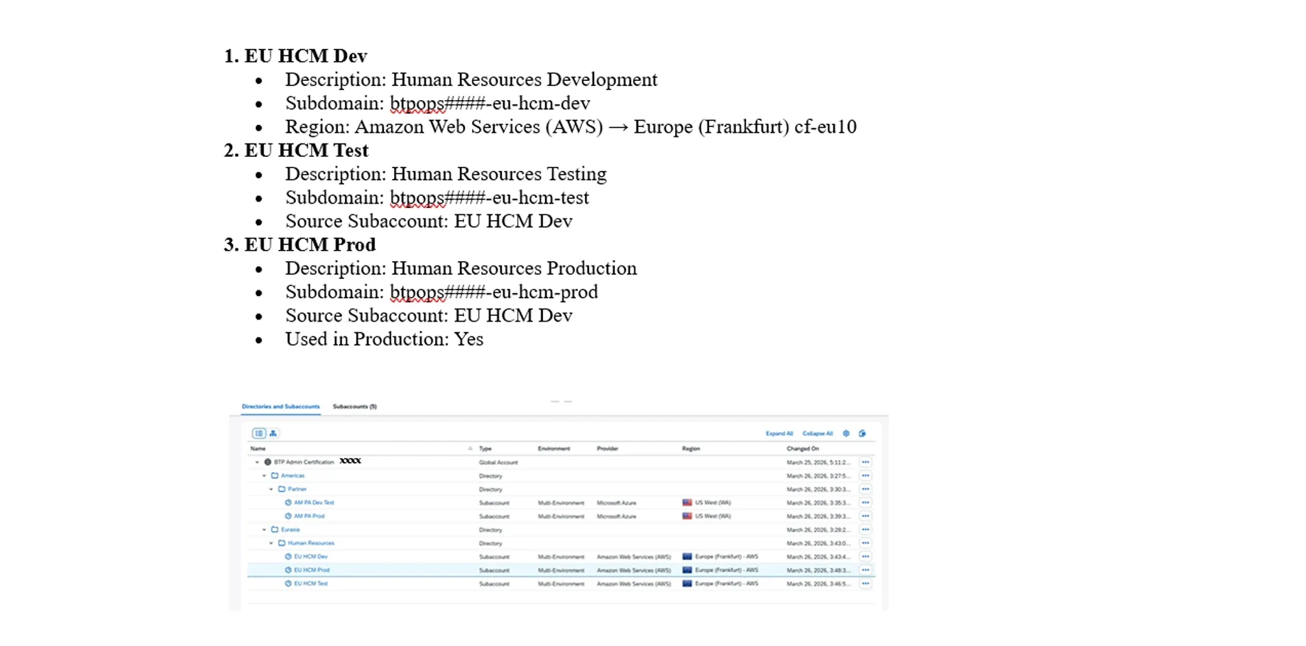1306x646 pixels.
Task: Open Subaccounts (5) tab
Action: tap(355, 407)
